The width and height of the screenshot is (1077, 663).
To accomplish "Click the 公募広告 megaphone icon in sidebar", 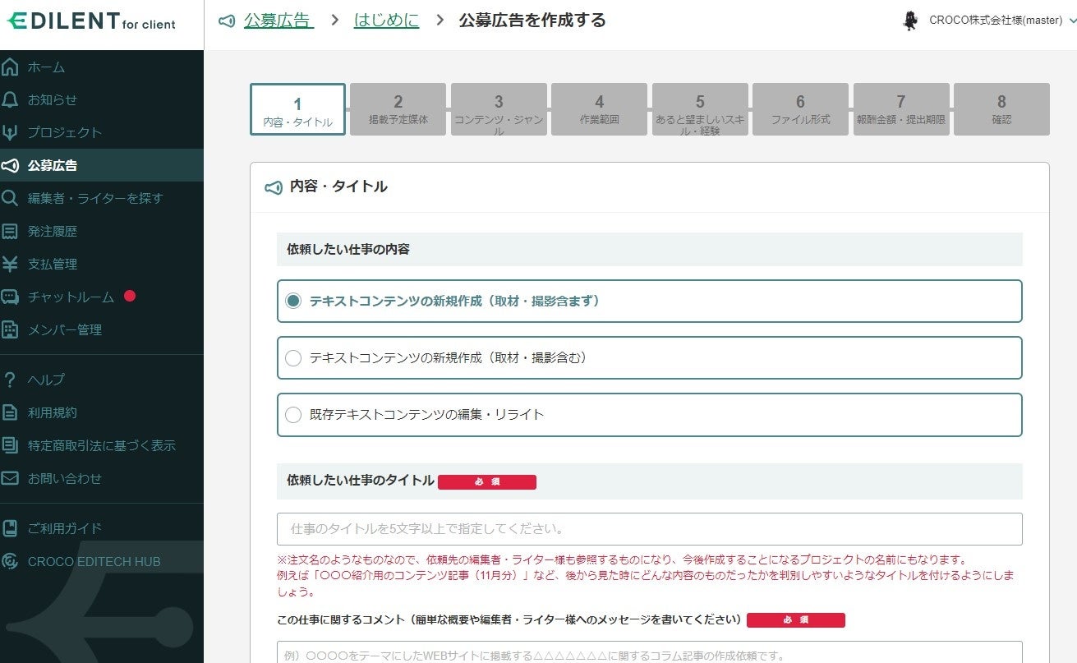I will [x=10, y=165].
